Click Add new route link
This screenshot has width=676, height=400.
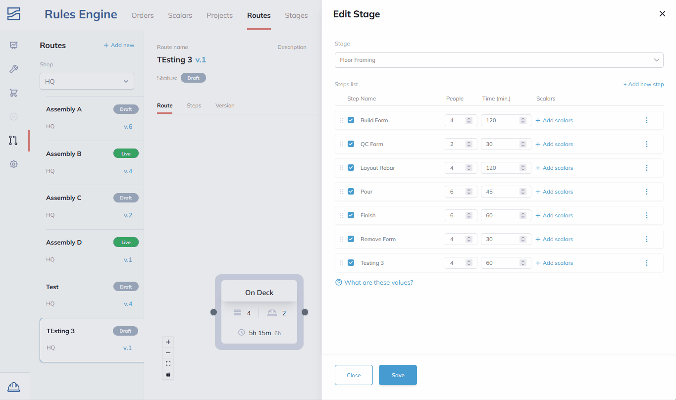click(119, 45)
